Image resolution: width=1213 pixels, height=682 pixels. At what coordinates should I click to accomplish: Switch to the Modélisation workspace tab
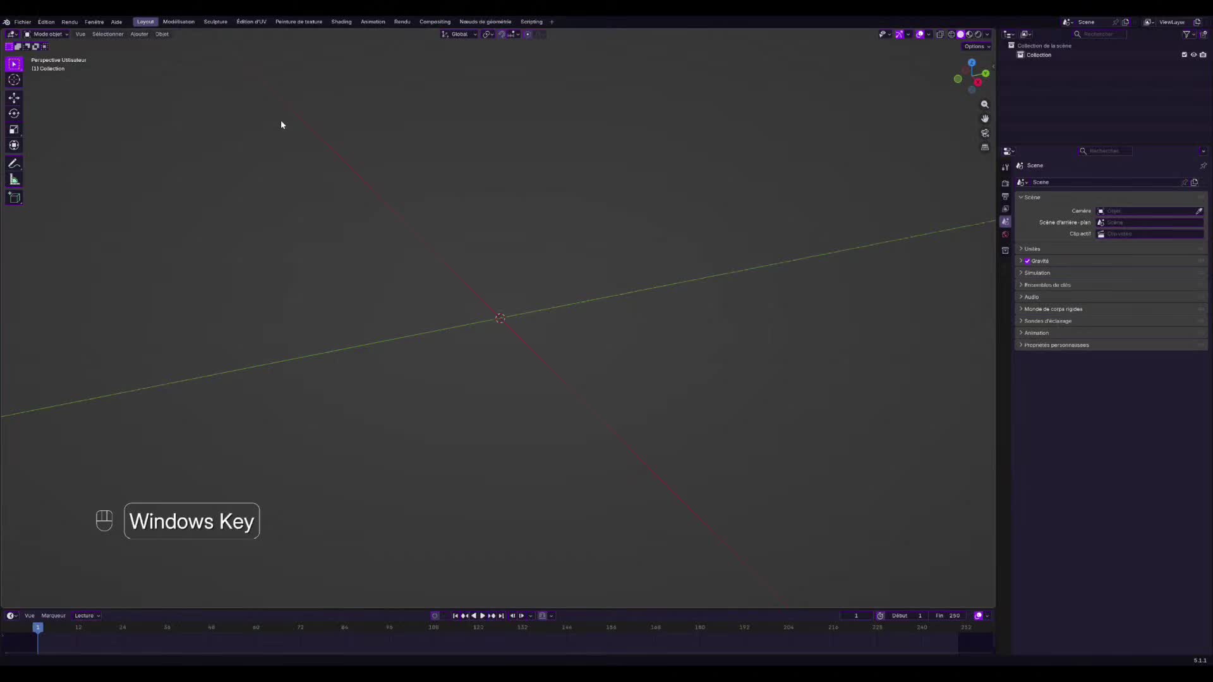click(x=179, y=21)
